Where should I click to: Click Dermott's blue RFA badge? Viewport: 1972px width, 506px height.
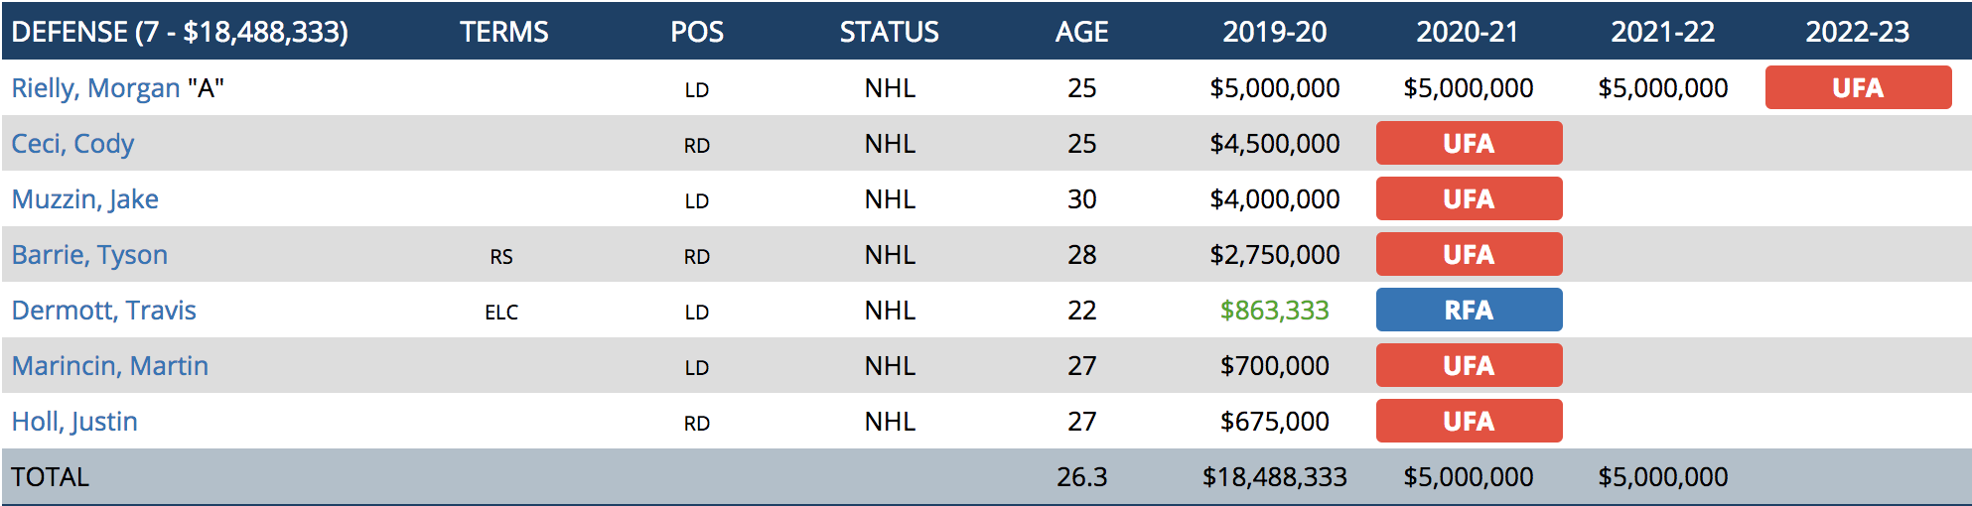pos(1469,311)
